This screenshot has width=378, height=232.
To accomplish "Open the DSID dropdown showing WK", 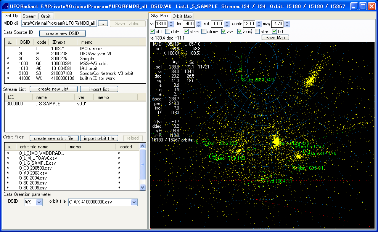I will [39, 202].
